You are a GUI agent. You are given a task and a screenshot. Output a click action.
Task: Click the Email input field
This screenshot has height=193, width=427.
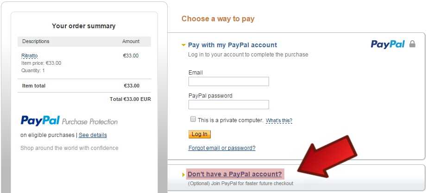(229, 81)
